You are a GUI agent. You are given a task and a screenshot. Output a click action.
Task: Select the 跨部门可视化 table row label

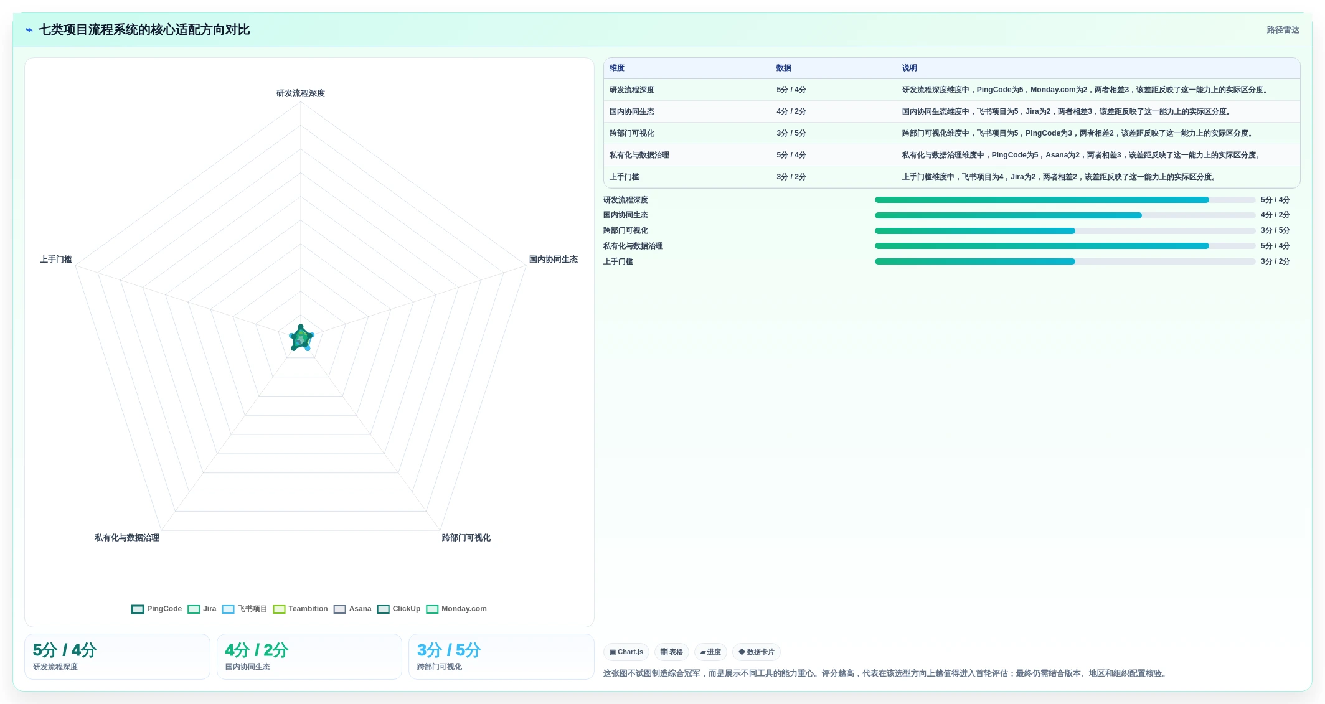click(632, 133)
